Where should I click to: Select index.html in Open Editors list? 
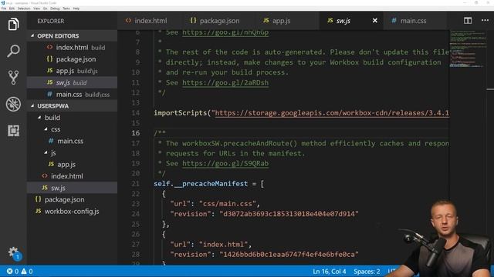[72, 48]
